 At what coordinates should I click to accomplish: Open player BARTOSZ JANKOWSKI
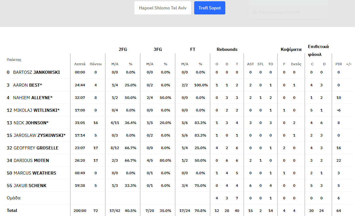click(x=37, y=72)
